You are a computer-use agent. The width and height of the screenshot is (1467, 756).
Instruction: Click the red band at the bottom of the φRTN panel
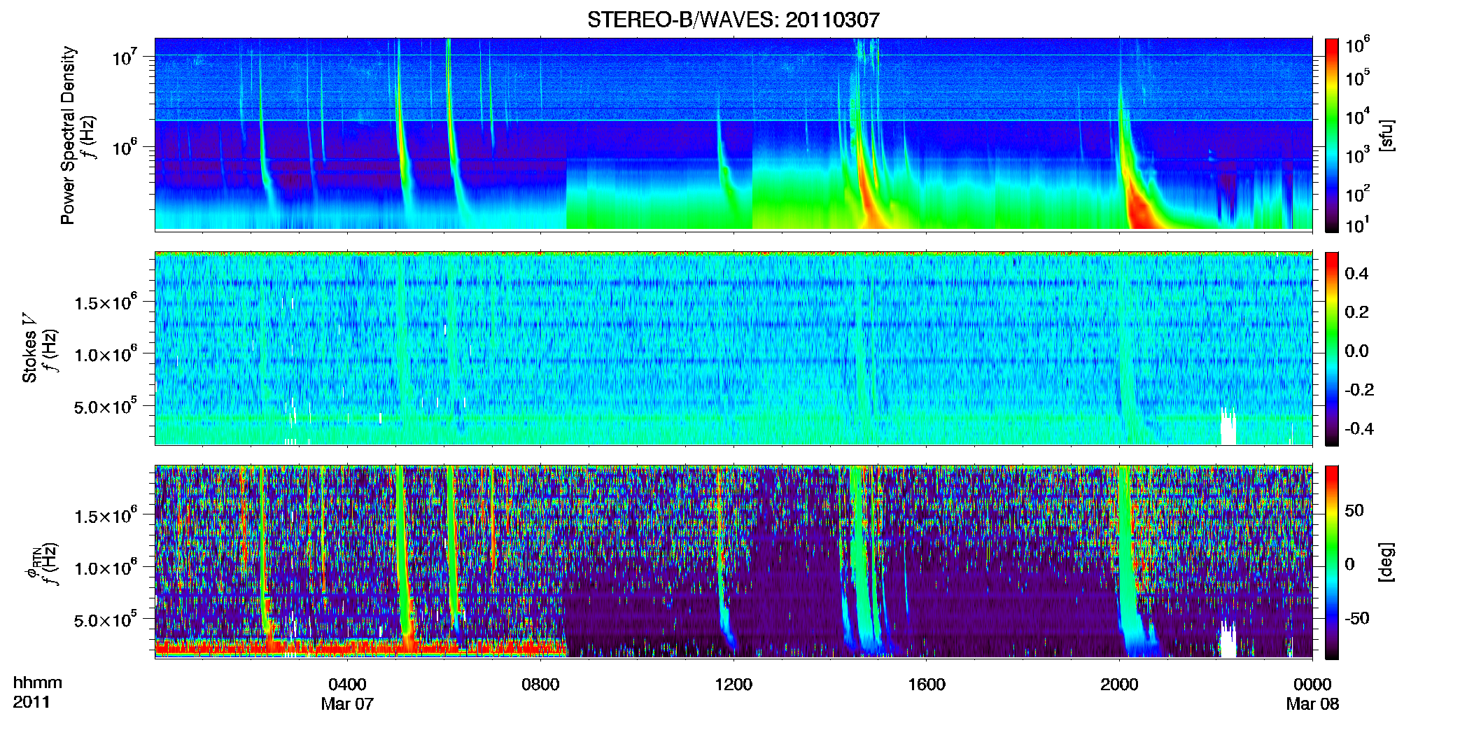click(360, 647)
